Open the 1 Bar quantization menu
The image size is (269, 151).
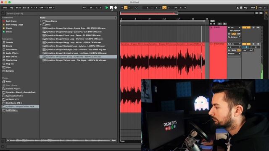[x=50, y=8]
